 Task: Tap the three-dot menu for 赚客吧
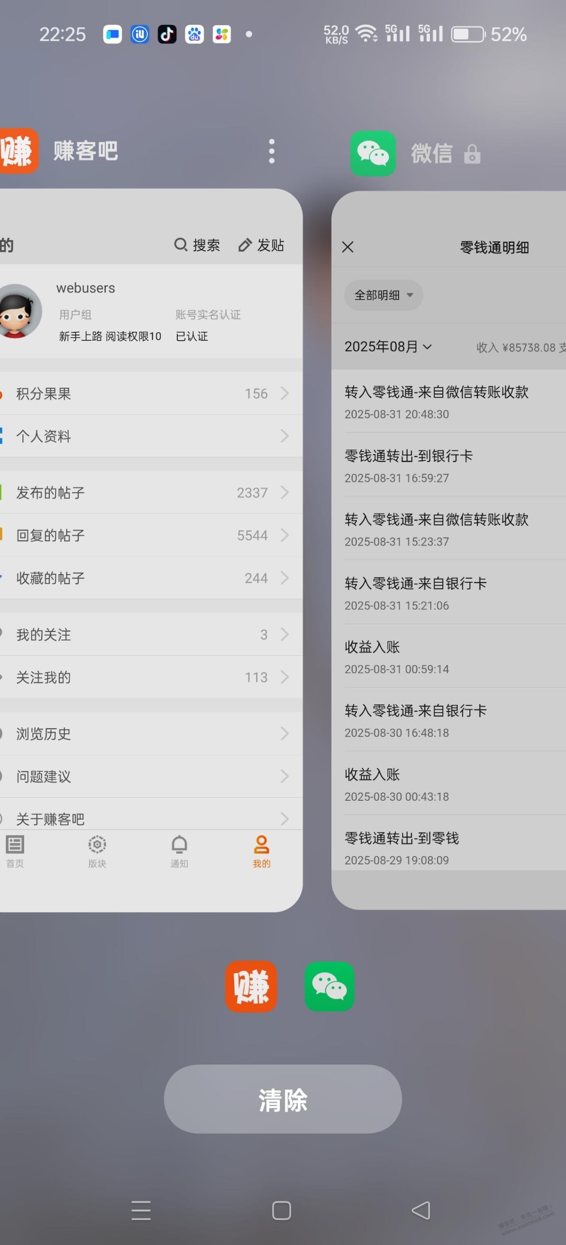coord(272,151)
